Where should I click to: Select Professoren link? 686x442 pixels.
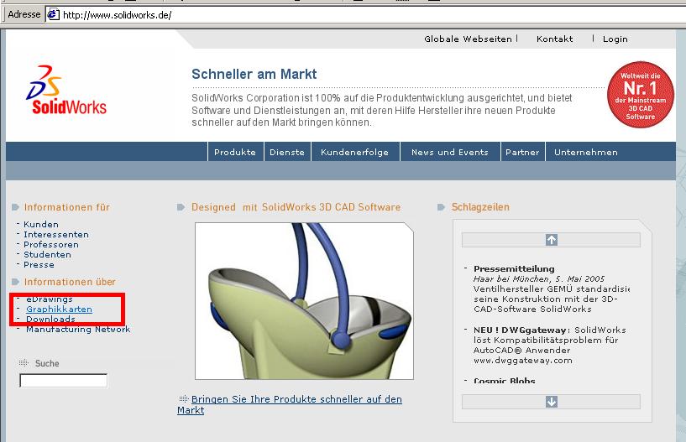51,244
